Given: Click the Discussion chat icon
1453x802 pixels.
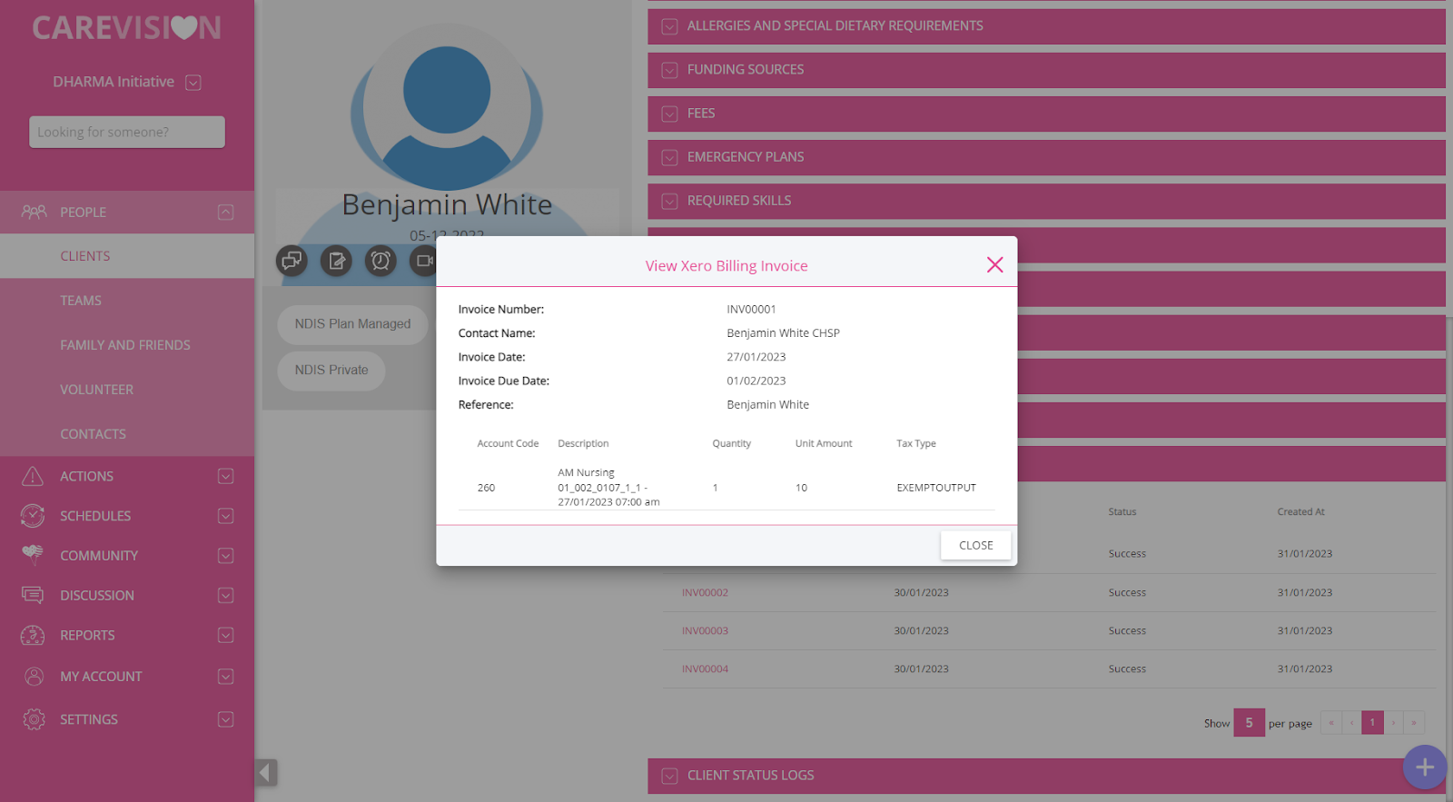Looking at the screenshot, I should (x=33, y=595).
